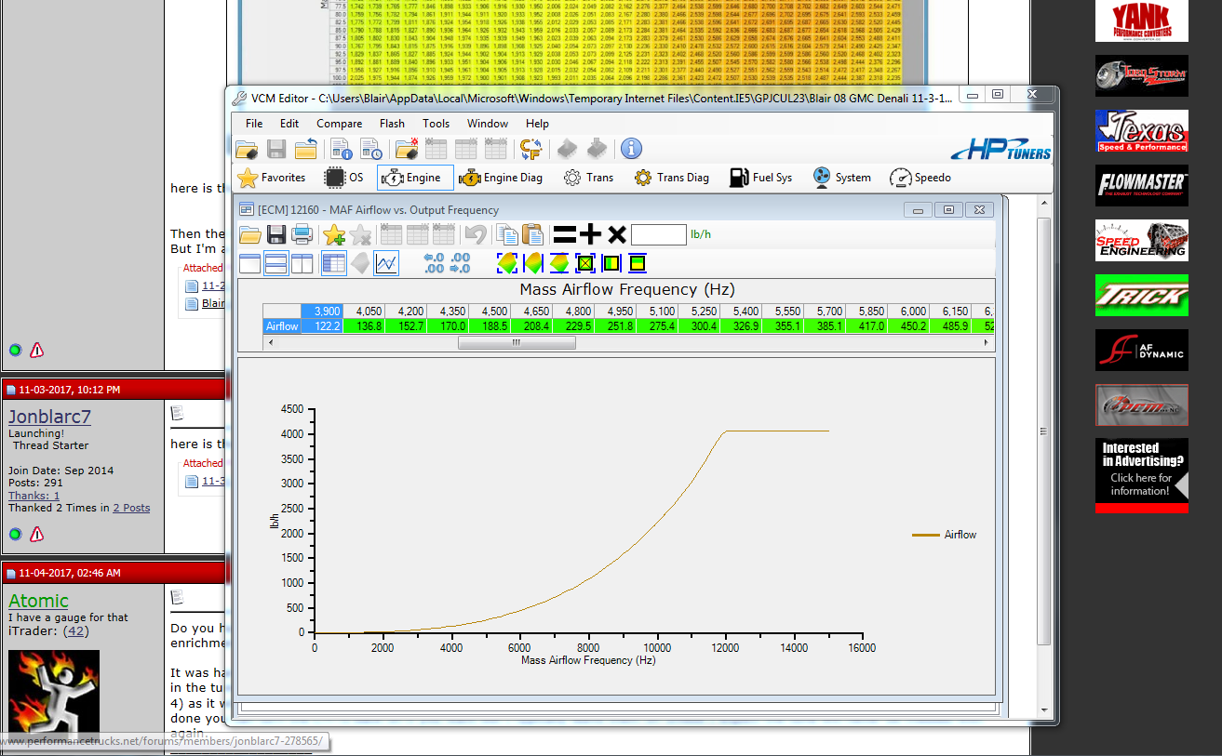Open the Flash menu
The image size is (1222, 756).
click(392, 124)
